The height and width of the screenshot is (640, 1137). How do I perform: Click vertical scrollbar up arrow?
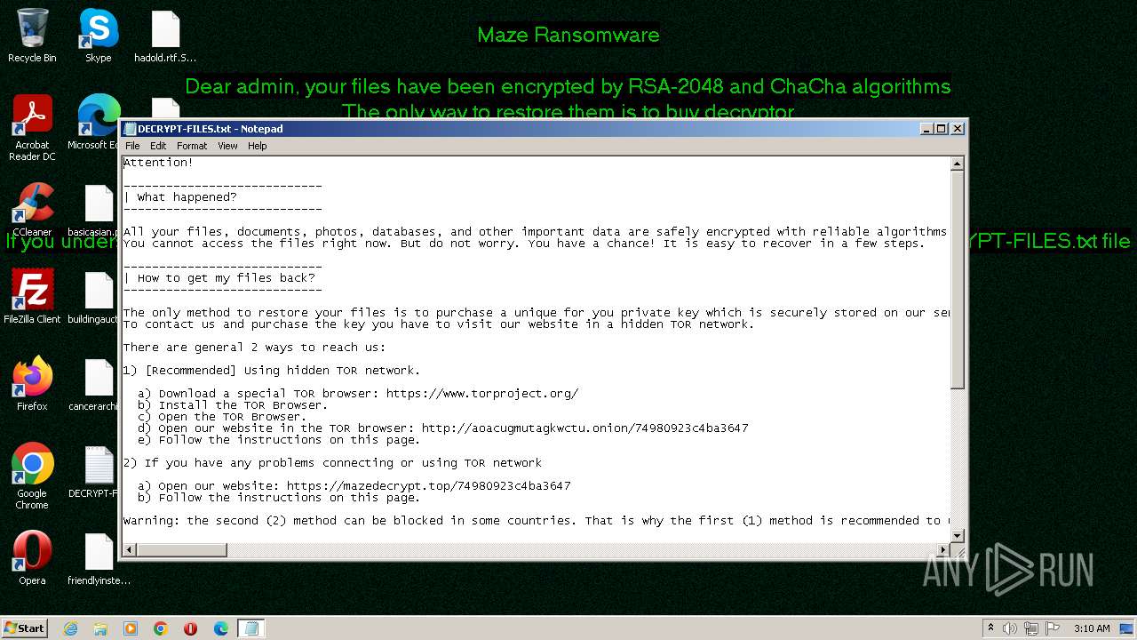(957, 164)
